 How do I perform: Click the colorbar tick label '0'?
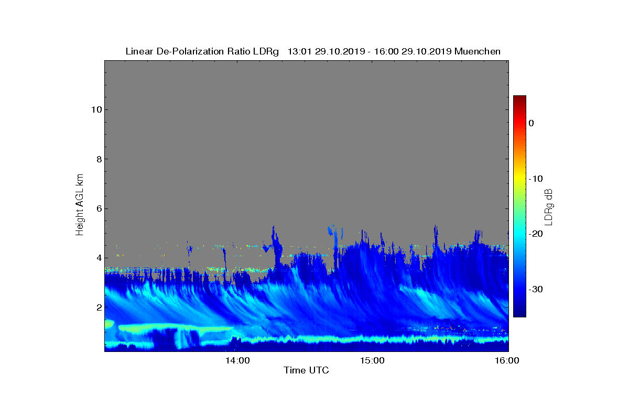point(531,123)
